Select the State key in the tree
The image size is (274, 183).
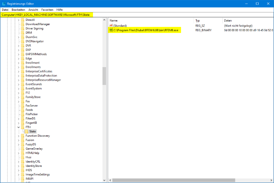point(32,132)
